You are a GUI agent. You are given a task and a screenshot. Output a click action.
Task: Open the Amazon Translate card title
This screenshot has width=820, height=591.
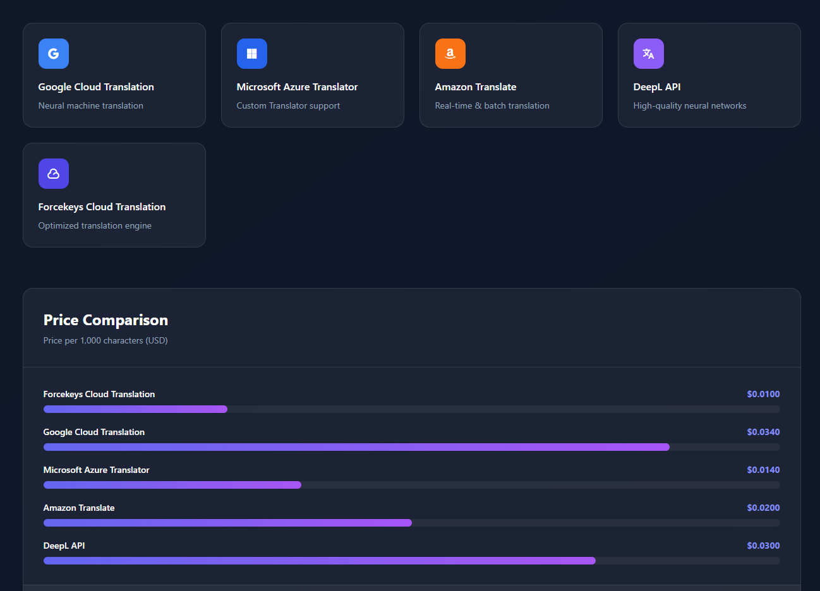click(476, 87)
